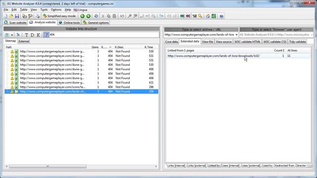
Task: Click the Path column header
Action: point(9,47)
